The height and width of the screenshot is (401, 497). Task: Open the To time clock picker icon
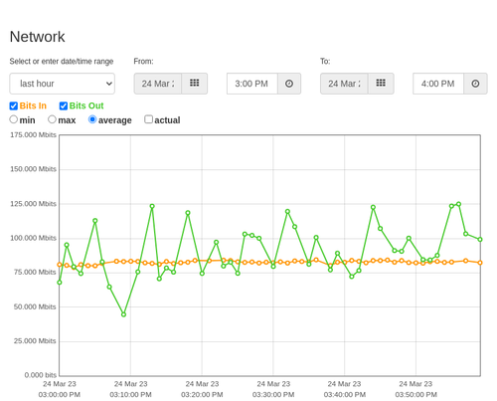point(475,84)
